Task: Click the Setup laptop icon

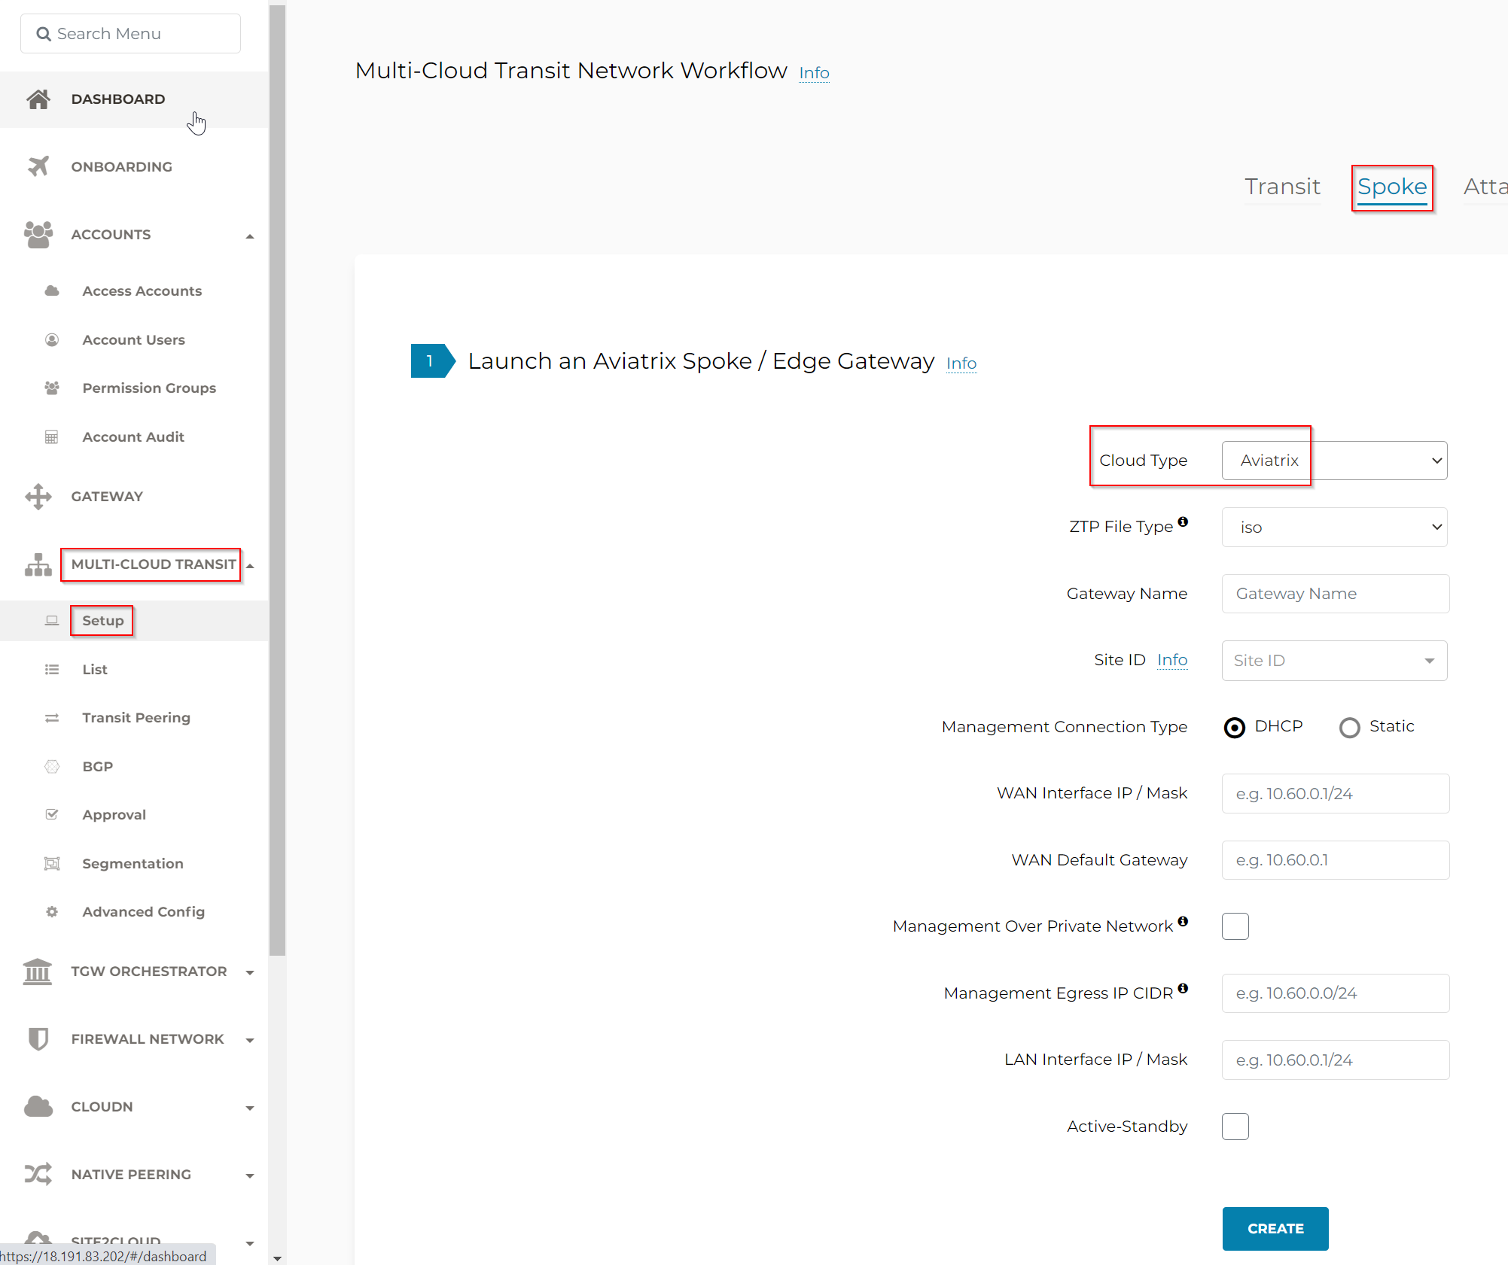Action: point(52,621)
